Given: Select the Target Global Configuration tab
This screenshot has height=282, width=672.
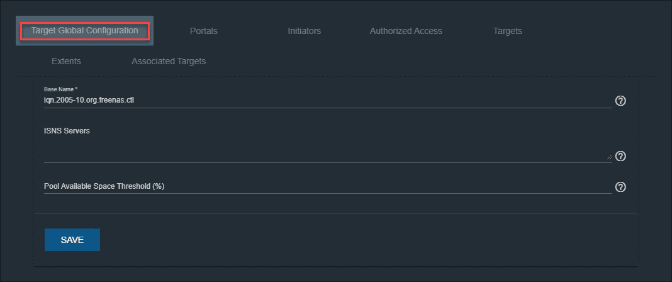Looking at the screenshot, I should click(x=85, y=31).
